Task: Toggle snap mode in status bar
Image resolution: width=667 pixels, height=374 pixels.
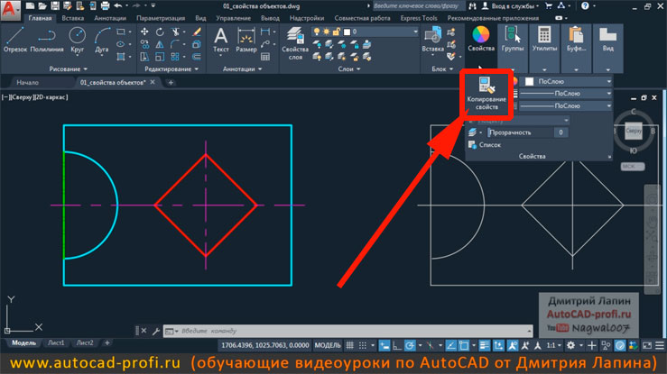Action: tap(363, 345)
